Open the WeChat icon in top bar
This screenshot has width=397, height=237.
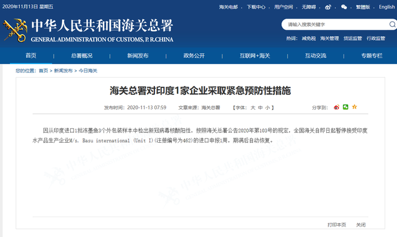[344, 7]
